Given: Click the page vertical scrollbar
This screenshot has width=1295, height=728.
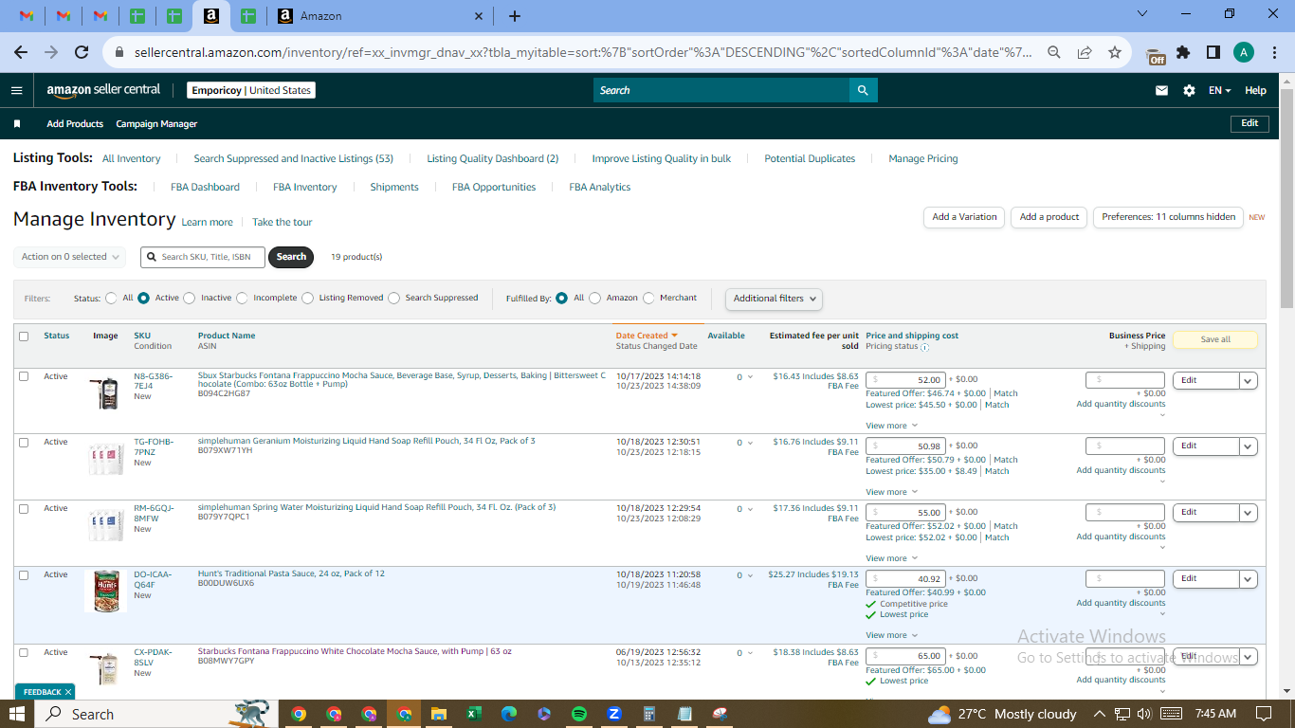Looking at the screenshot, I should (1286, 199).
